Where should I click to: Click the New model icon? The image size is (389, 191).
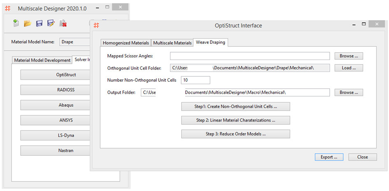click(x=16, y=23)
